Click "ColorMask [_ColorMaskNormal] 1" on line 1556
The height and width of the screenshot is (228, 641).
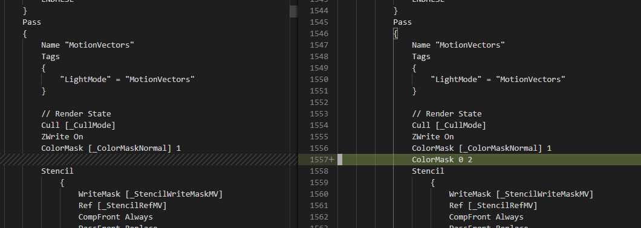tap(481, 148)
